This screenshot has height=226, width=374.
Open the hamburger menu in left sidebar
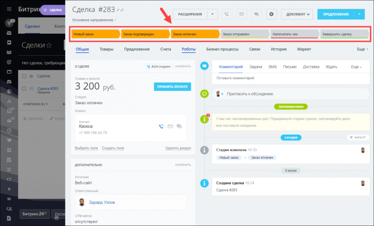pyautogui.click(x=9, y=9)
